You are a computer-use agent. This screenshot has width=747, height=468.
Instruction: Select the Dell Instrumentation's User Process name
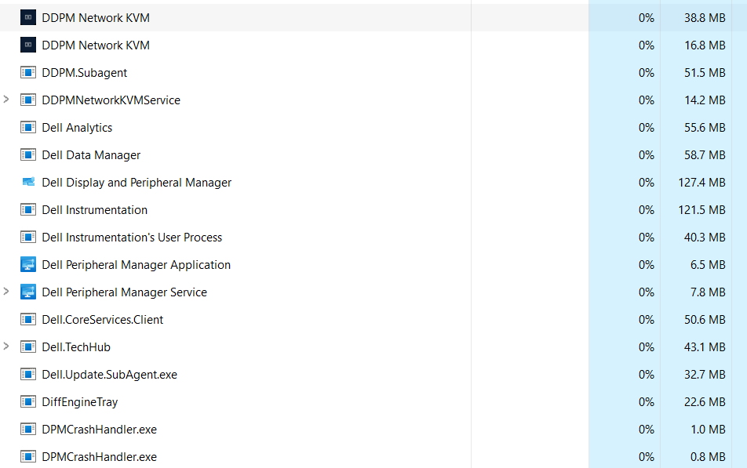pos(132,237)
